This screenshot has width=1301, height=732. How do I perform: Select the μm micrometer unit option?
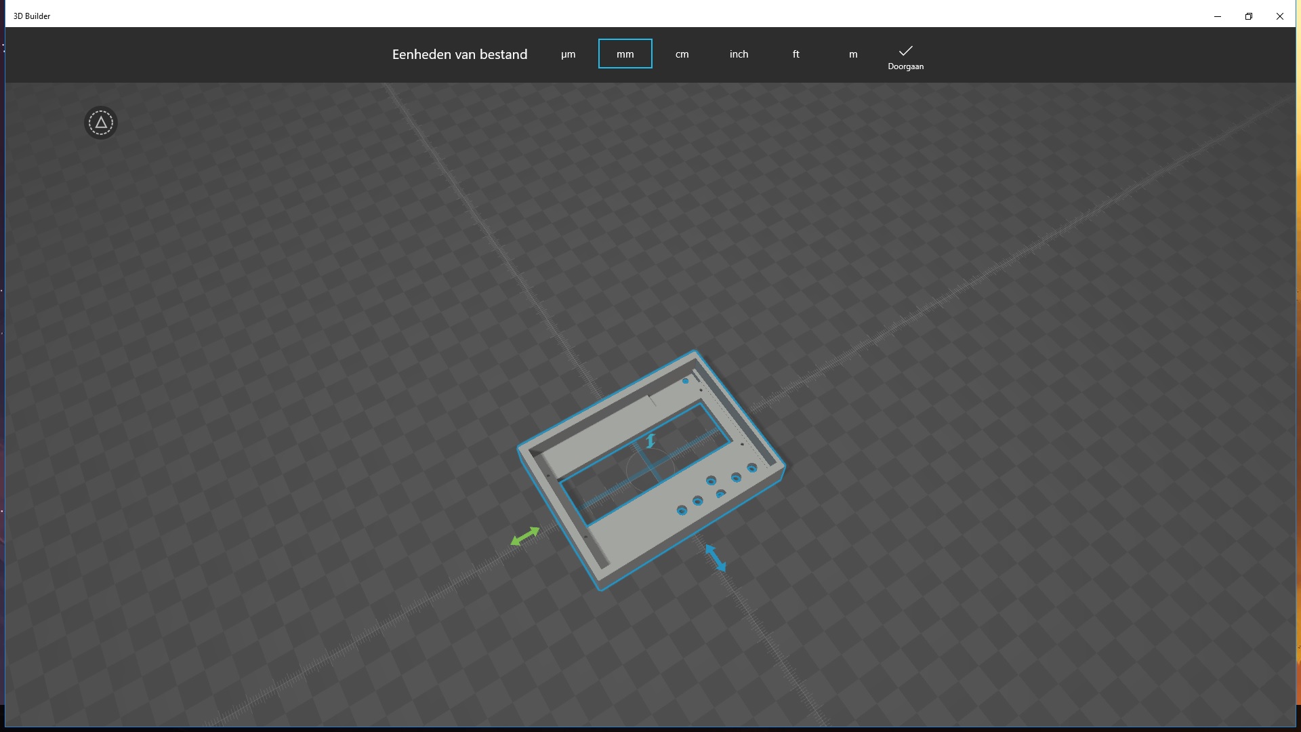click(x=569, y=54)
